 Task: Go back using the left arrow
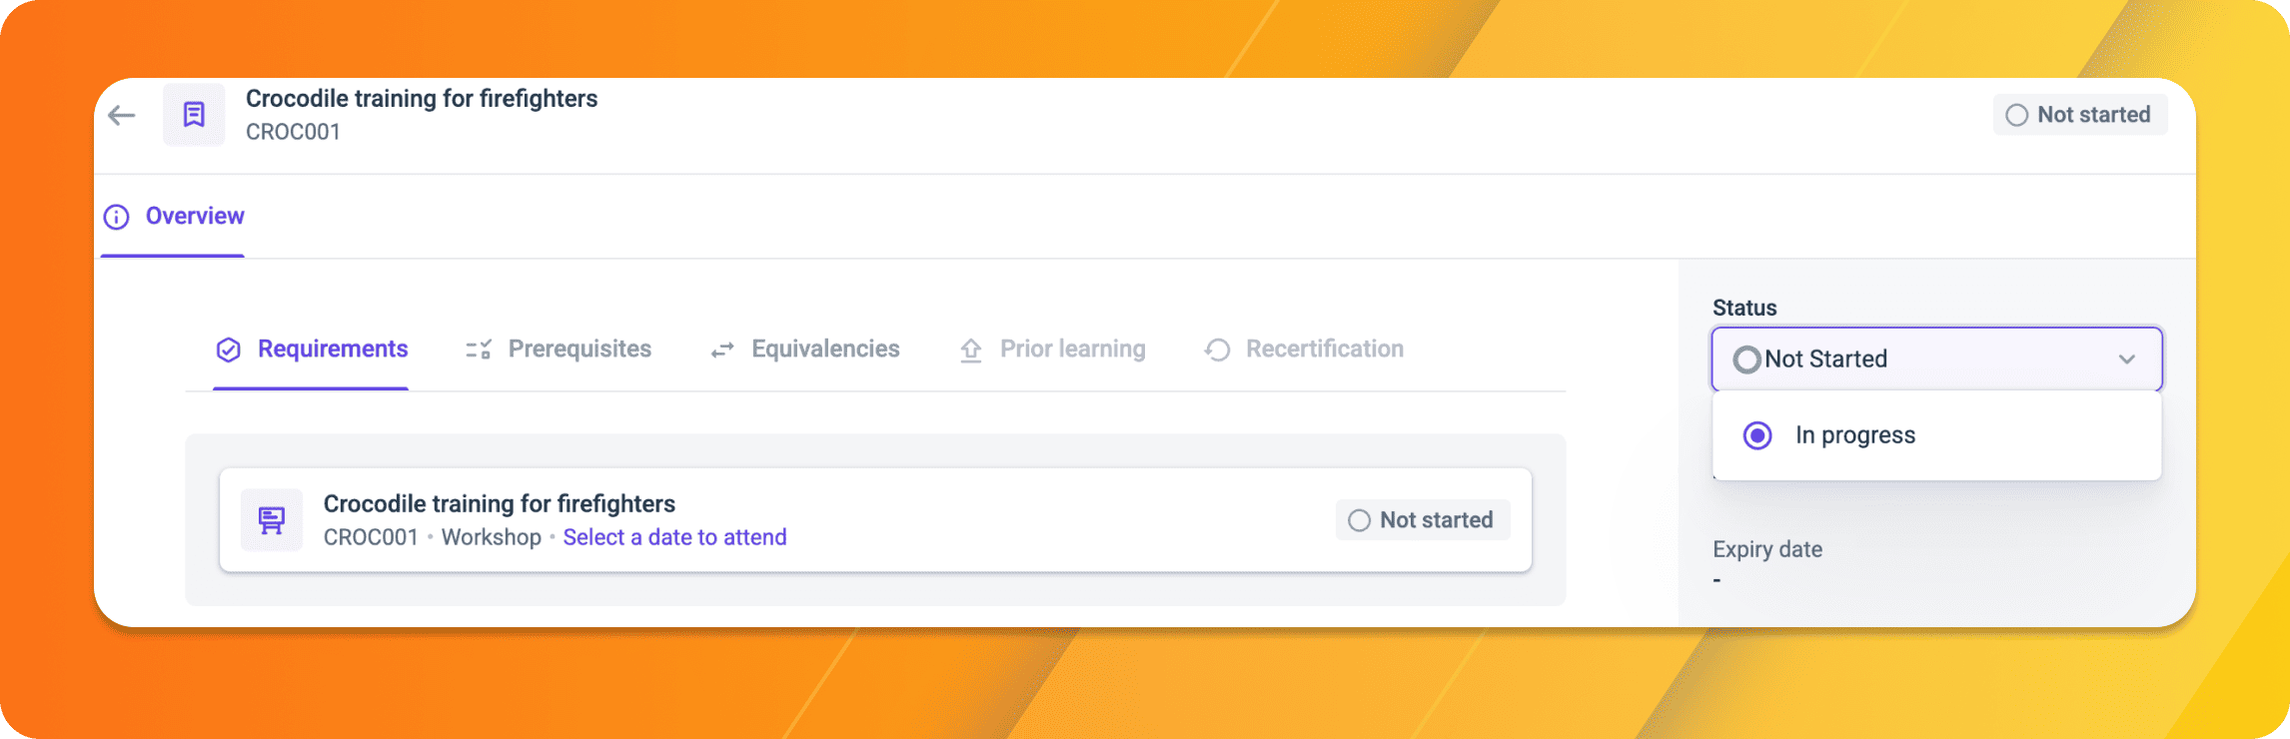tap(122, 115)
